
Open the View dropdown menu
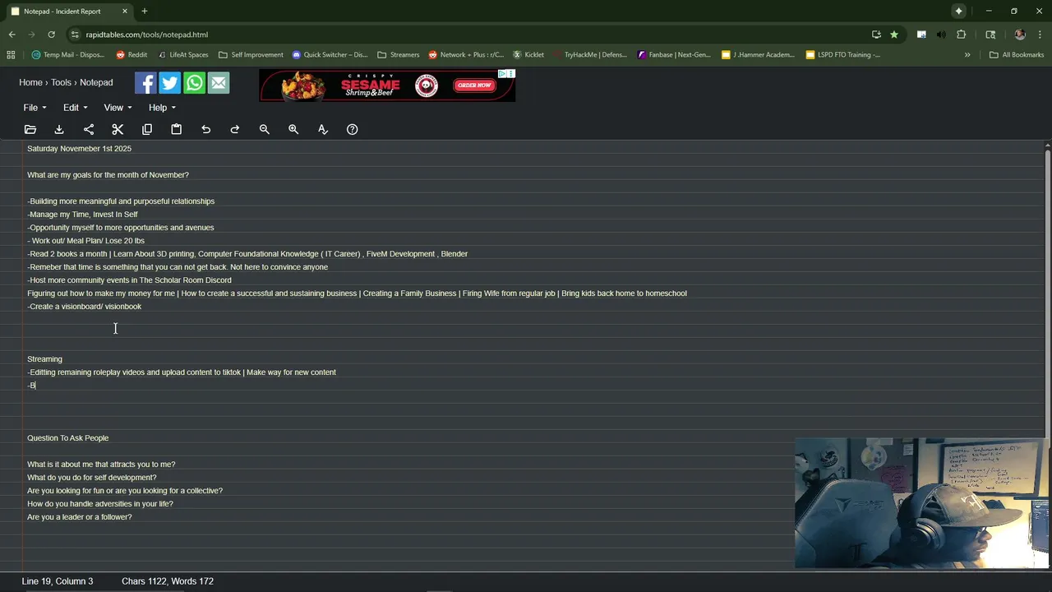pyautogui.click(x=118, y=108)
